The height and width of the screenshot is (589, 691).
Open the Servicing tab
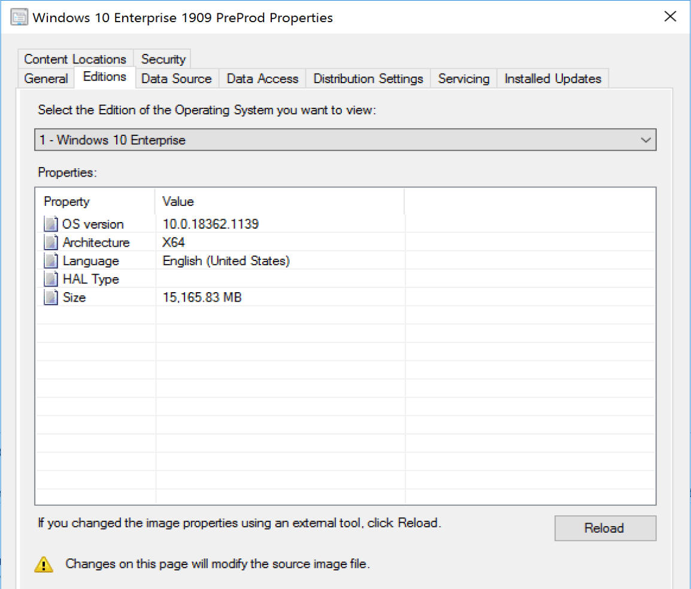coord(463,78)
